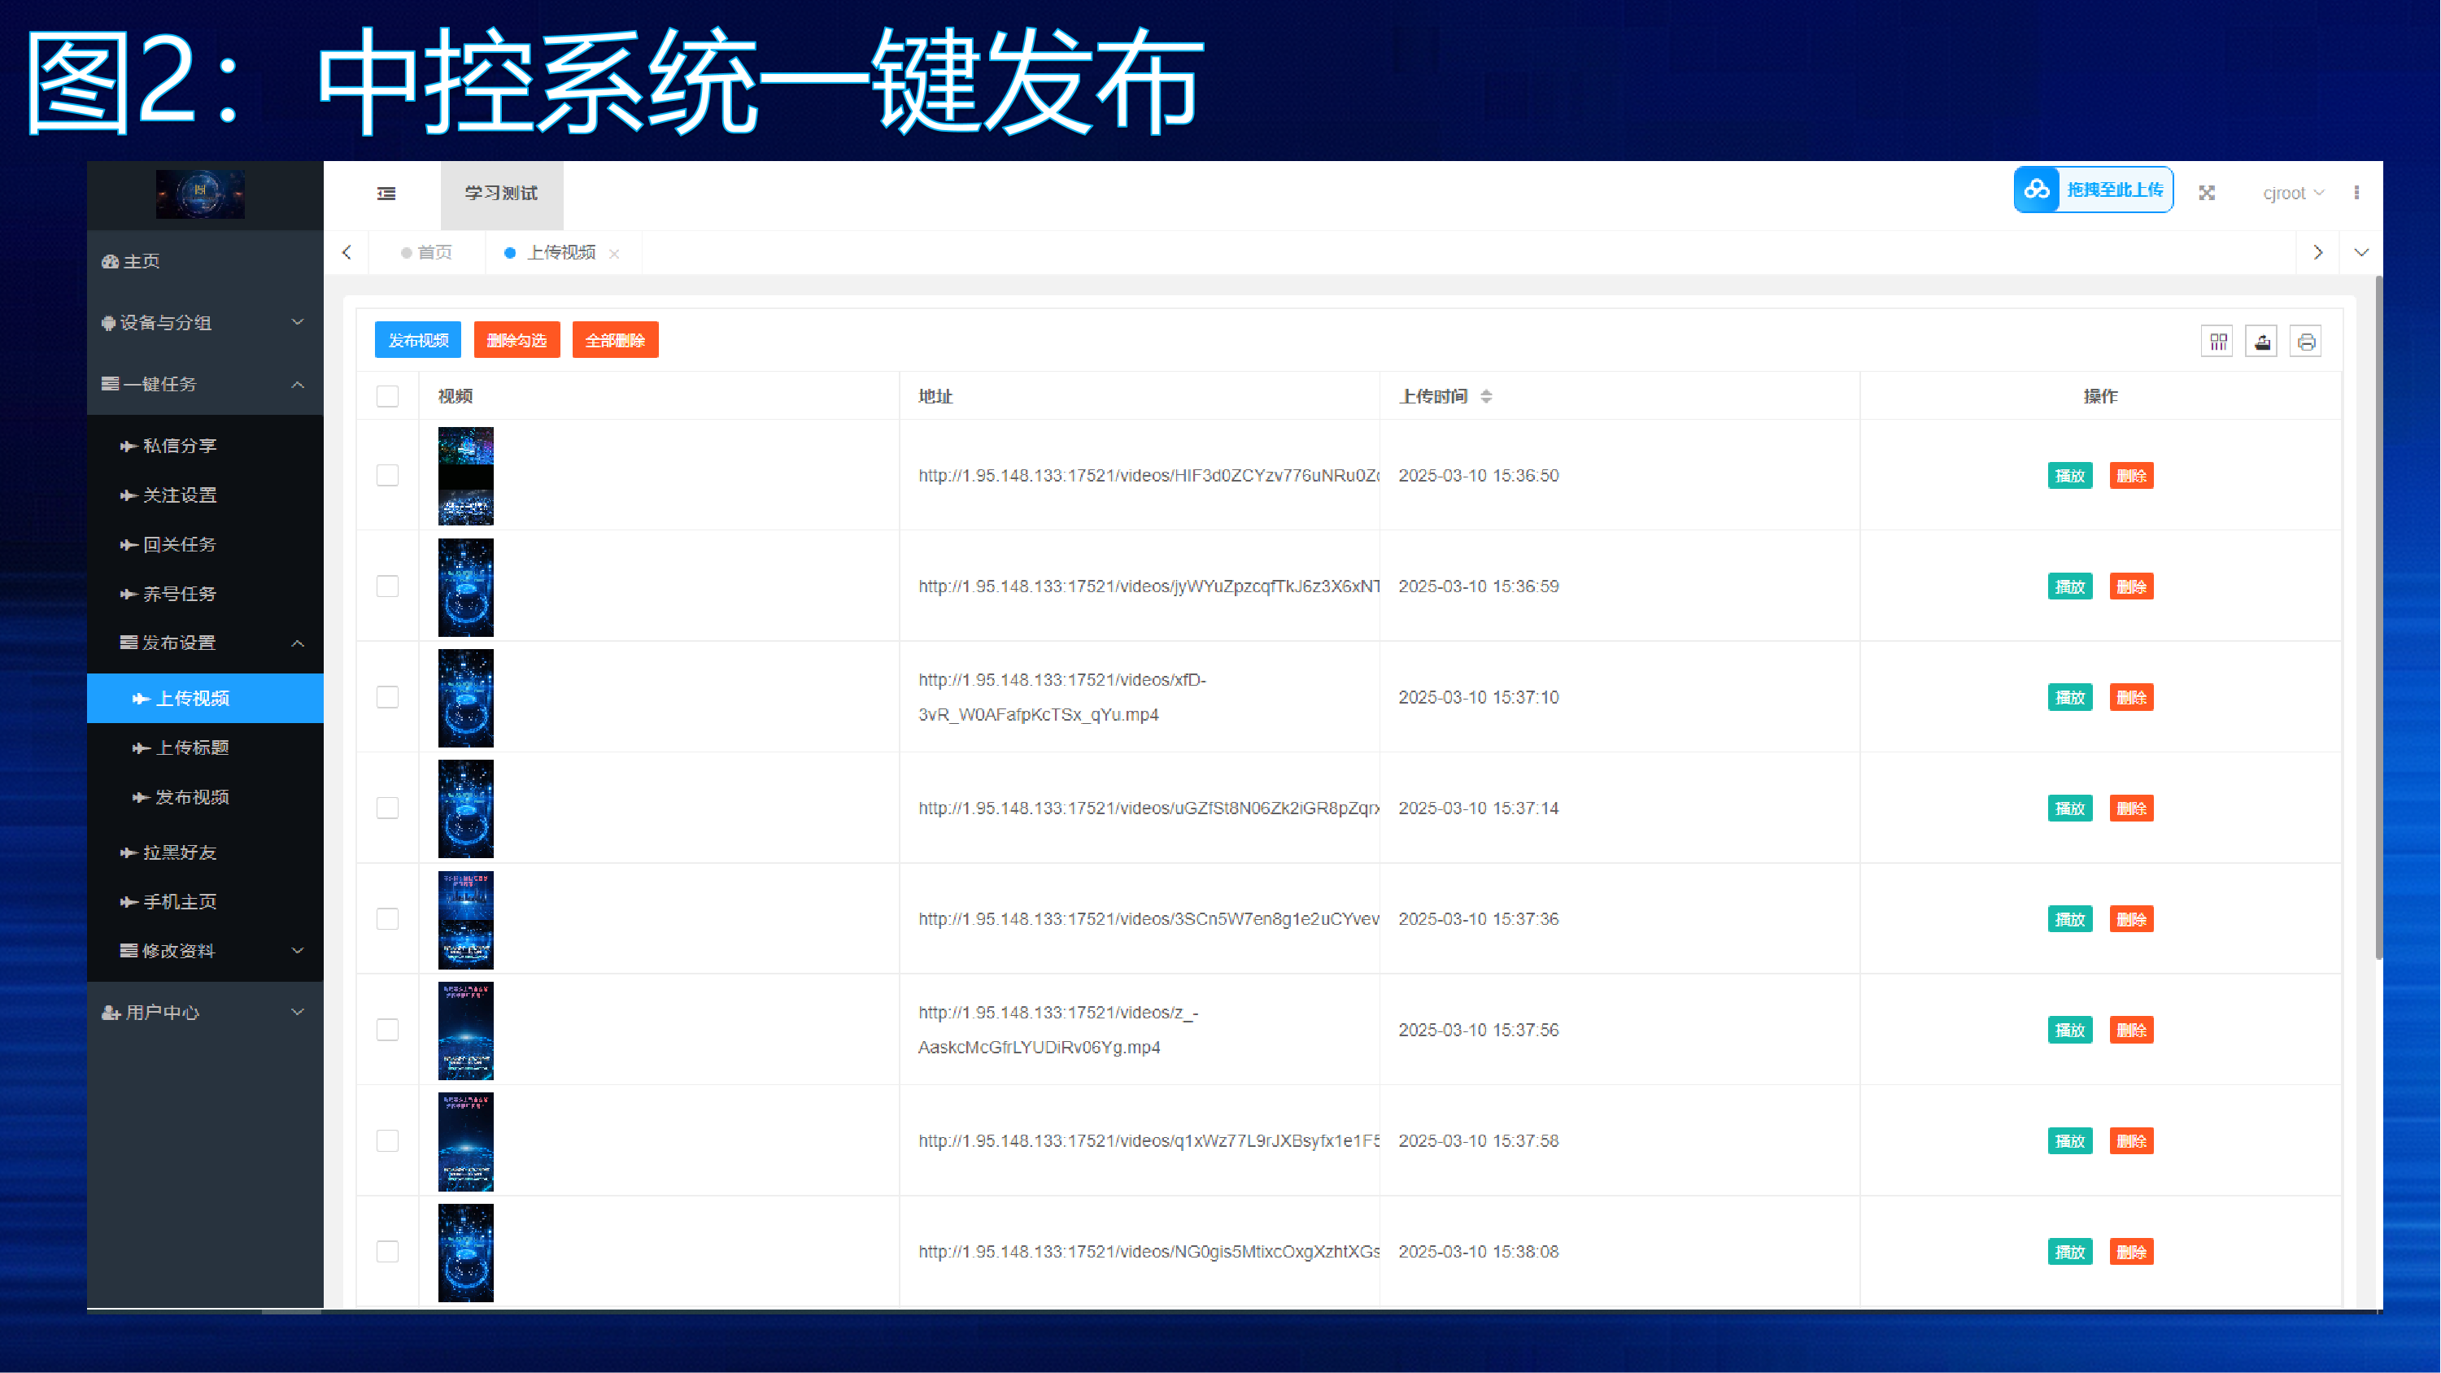Open the HIF3d0ZCYzv video address link

pyautogui.click(x=1149, y=476)
